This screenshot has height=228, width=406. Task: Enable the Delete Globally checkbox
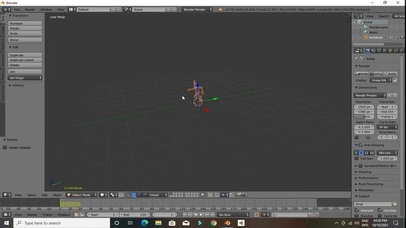pyautogui.click(x=5, y=148)
